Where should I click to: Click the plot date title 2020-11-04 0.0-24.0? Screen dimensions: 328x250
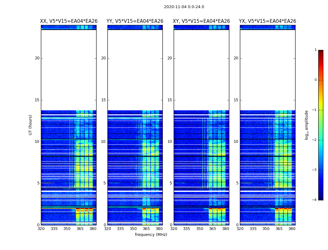[x=184, y=7]
